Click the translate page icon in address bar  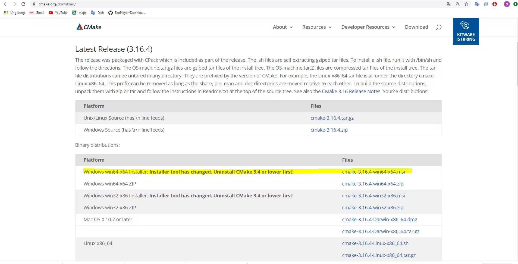pos(449,4)
